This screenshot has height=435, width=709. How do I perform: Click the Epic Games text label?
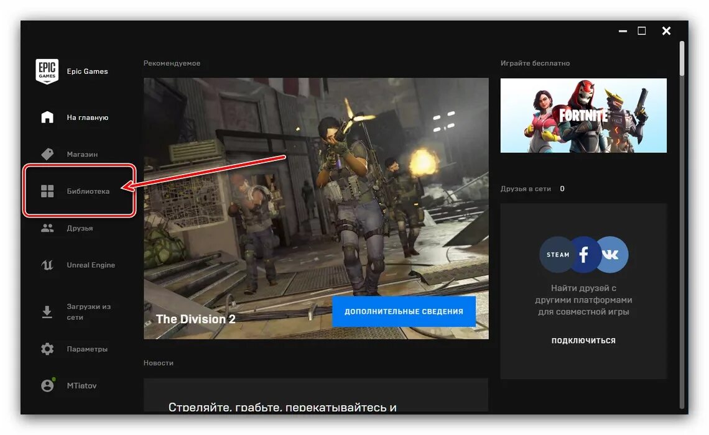point(87,71)
